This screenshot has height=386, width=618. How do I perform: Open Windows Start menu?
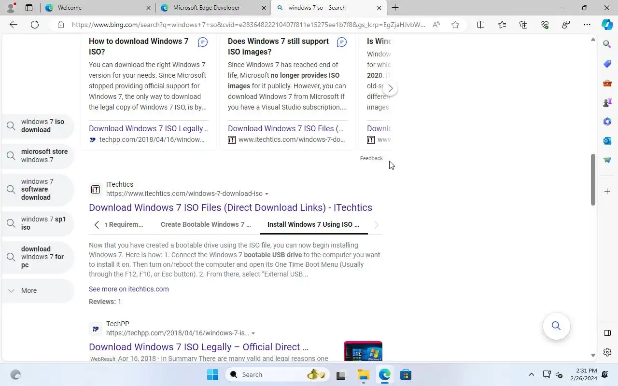pos(212,374)
